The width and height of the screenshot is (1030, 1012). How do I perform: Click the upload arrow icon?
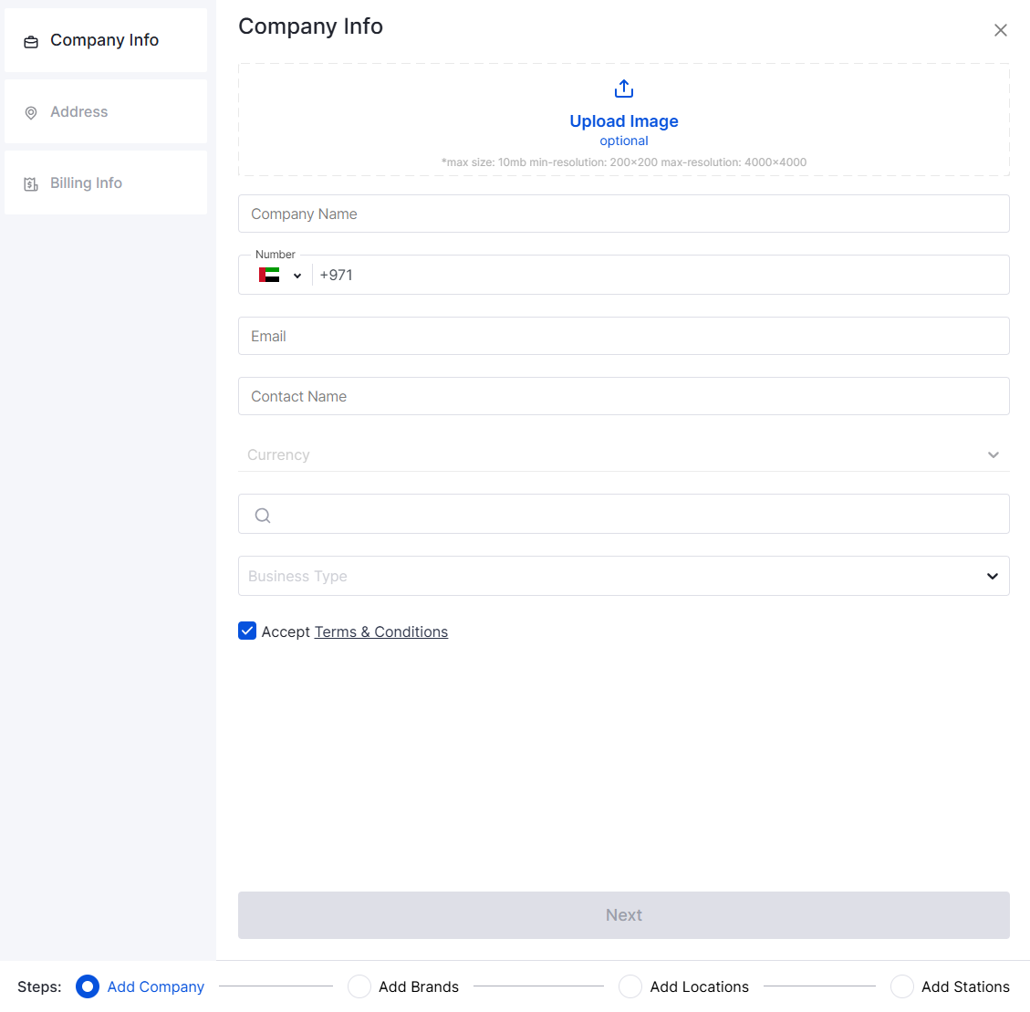click(623, 88)
